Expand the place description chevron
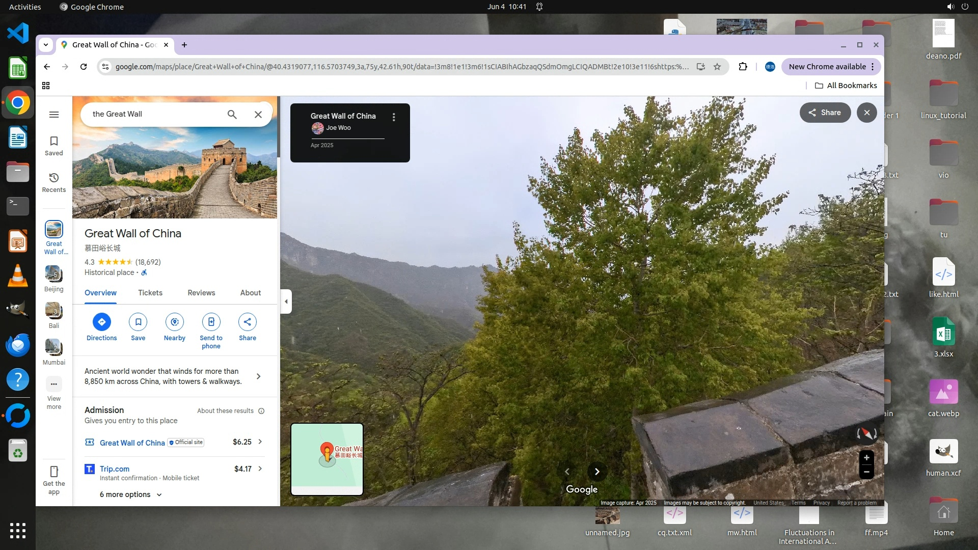This screenshot has width=978, height=550. coord(259,376)
